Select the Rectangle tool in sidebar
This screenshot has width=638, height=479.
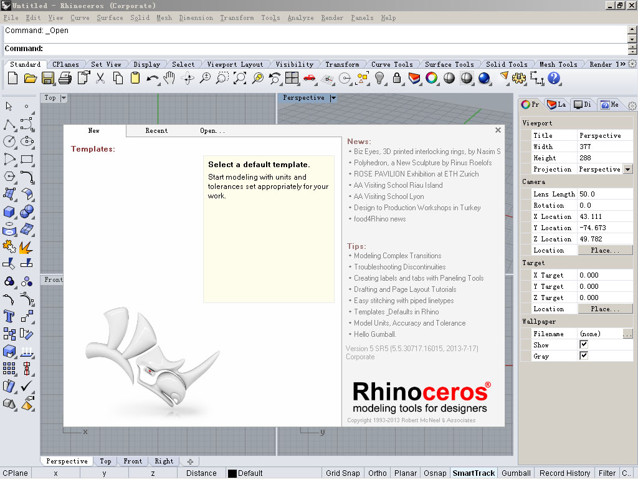click(27, 159)
